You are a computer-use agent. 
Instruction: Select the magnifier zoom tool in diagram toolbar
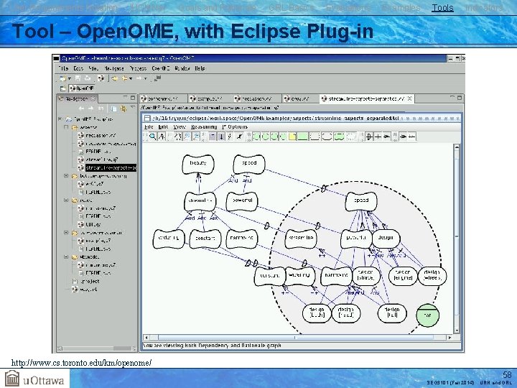(153, 137)
